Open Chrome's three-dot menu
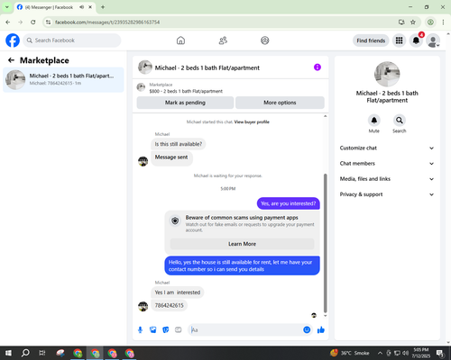The width and height of the screenshot is (451, 360). [x=443, y=22]
